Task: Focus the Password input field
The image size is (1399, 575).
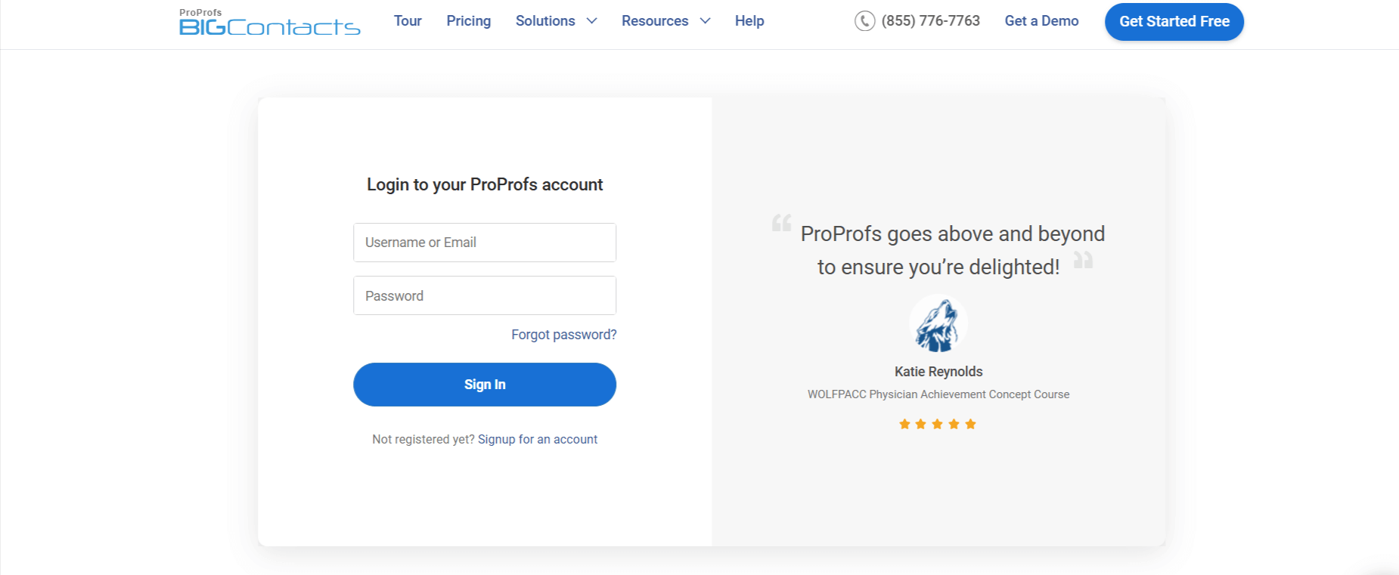Action: click(485, 295)
